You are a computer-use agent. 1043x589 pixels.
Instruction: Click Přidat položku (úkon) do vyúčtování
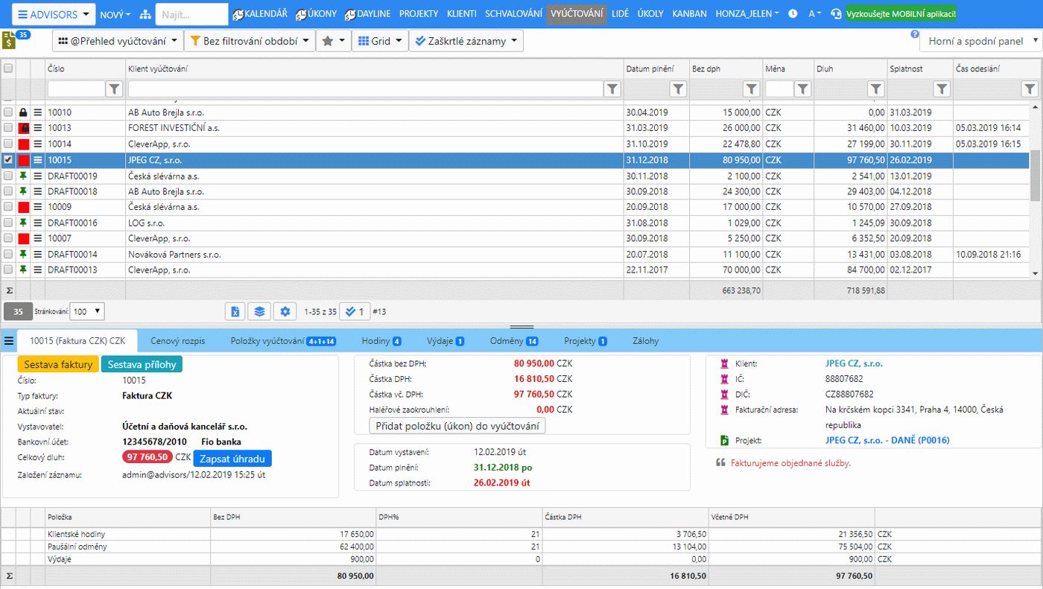pyautogui.click(x=457, y=426)
